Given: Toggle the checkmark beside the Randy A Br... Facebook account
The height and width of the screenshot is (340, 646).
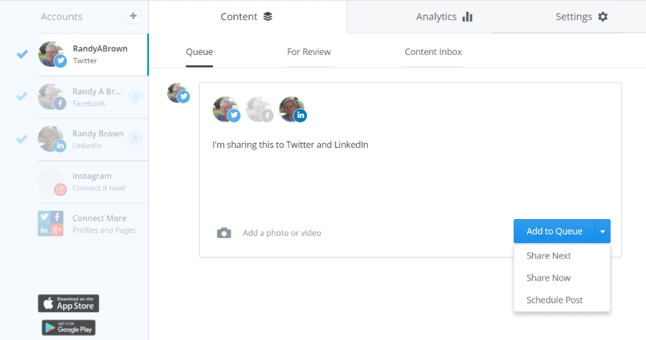Looking at the screenshot, I should click(x=22, y=96).
